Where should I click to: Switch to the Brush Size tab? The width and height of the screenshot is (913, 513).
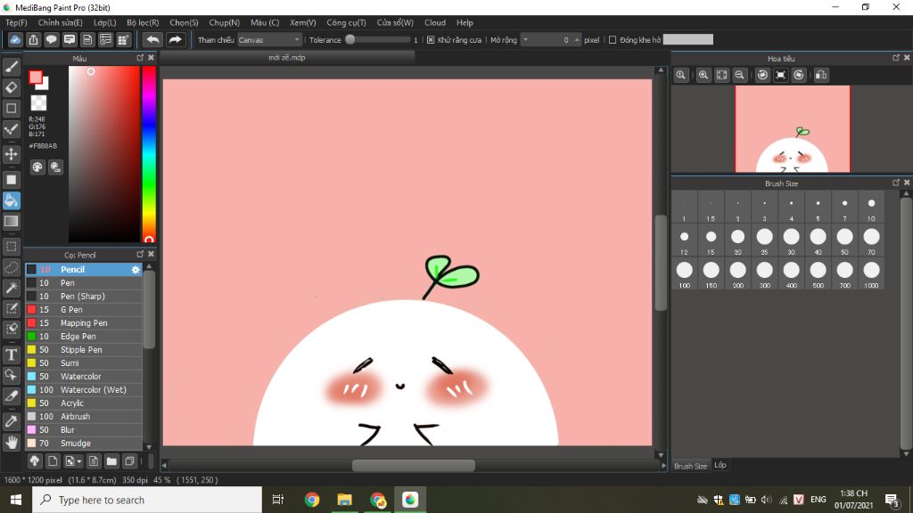tap(691, 466)
